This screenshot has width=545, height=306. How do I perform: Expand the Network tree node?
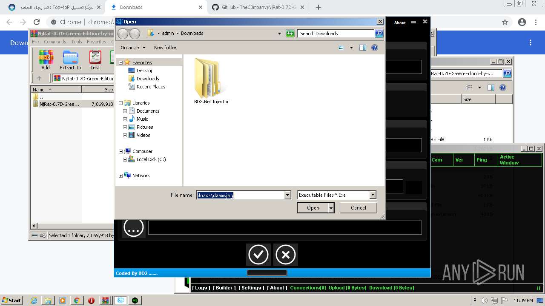point(120,176)
